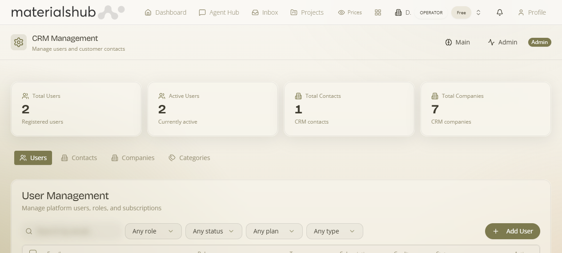This screenshot has height=253, width=562.
Task: Click the Active Users users icon
Action: [162, 96]
